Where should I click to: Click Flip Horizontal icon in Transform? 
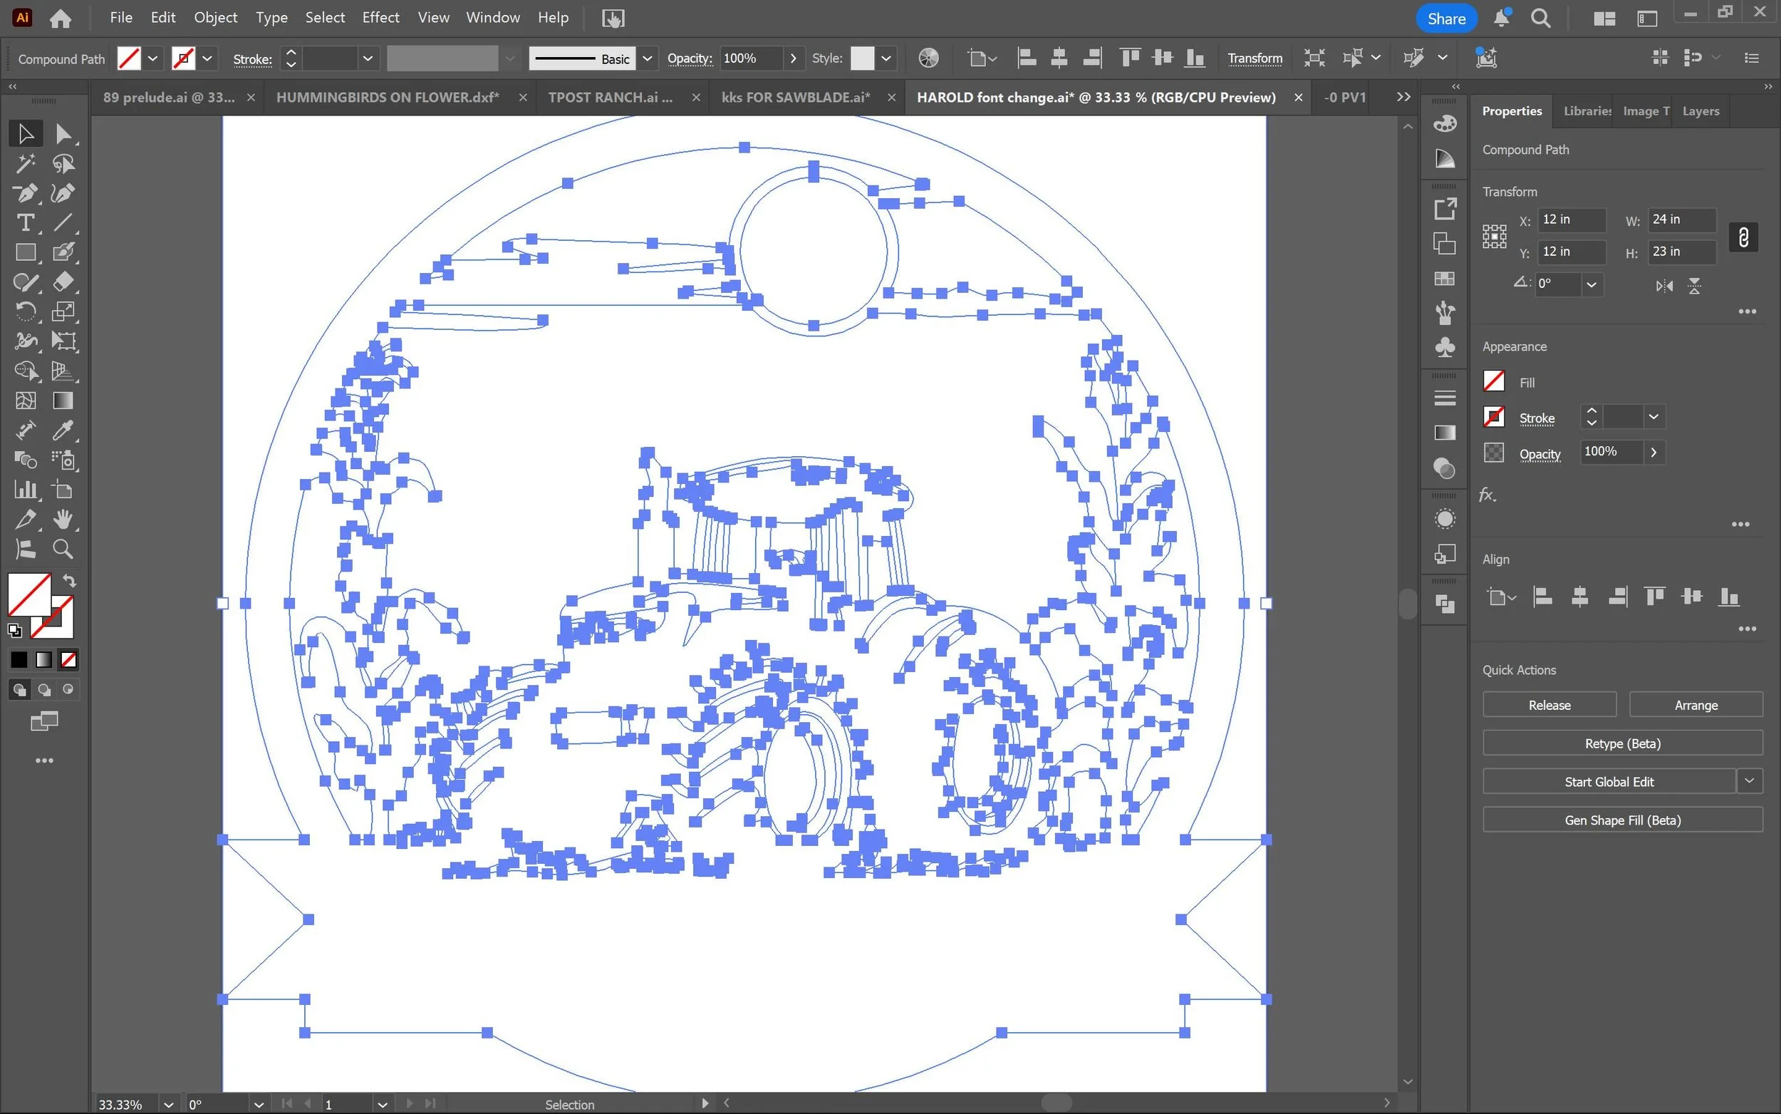1664,286
